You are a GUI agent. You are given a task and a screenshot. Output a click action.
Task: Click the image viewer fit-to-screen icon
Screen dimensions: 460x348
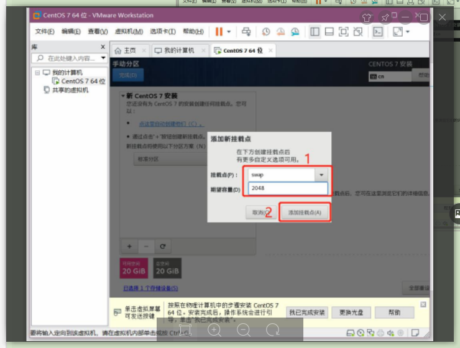[x=185, y=330]
